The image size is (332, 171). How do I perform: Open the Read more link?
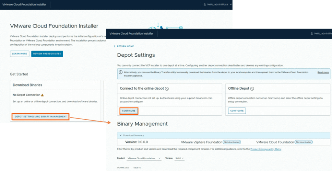(323, 72)
